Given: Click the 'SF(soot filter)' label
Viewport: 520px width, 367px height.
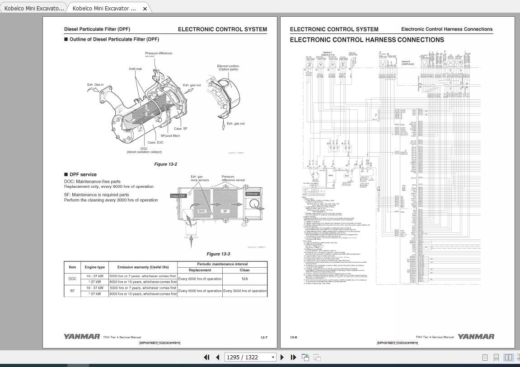Looking at the screenshot, I should 170,135.
